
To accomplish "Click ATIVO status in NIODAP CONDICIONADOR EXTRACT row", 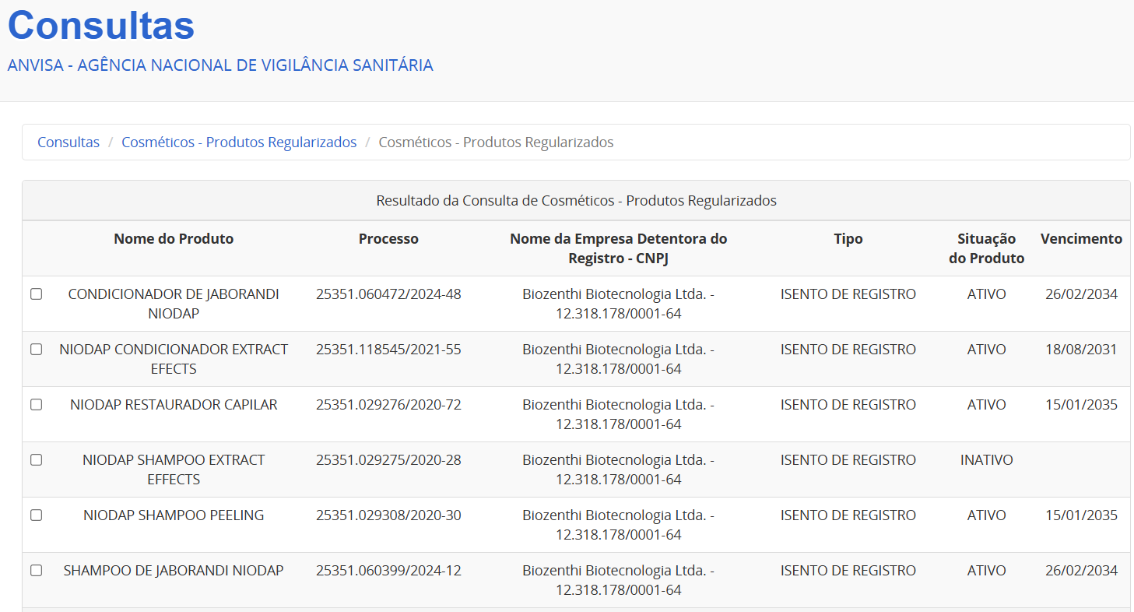I will click(x=986, y=350).
